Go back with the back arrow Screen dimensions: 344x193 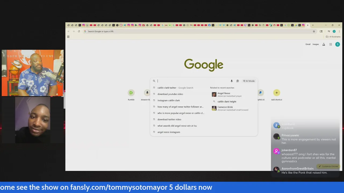tap(69, 31)
